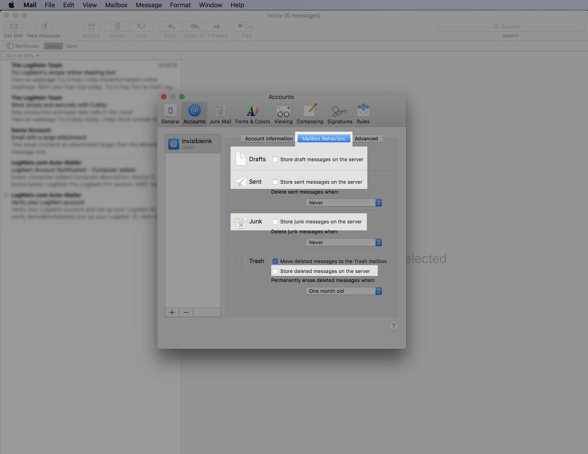The width and height of the screenshot is (588, 454).
Task: Uncheck Move deleted messages to Trash mailbox
Action: tap(275, 261)
